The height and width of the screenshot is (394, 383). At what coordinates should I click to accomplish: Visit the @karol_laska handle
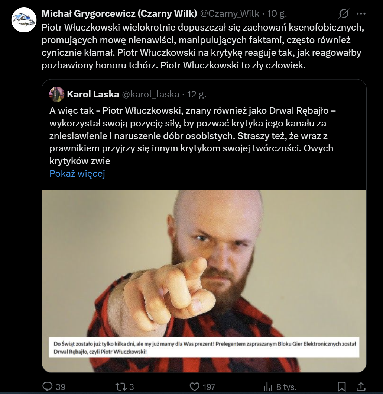click(x=150, y=94)
